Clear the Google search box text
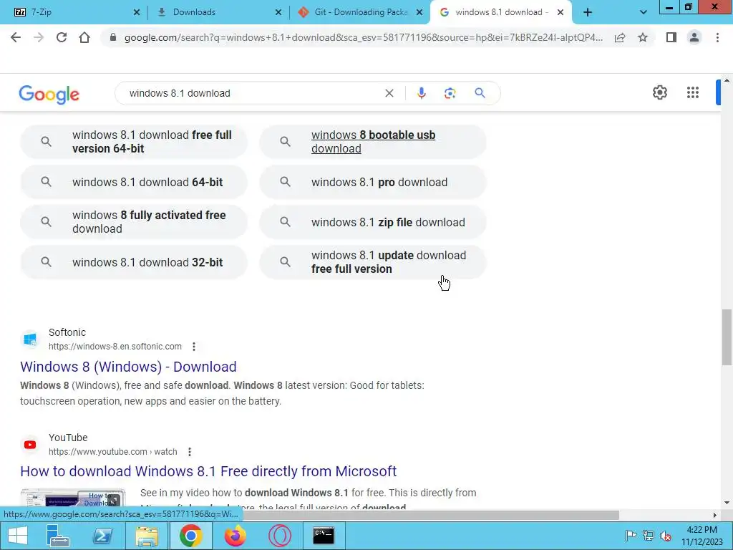The width and height of the screenshot is (733, 550). [x=389, y=93]
